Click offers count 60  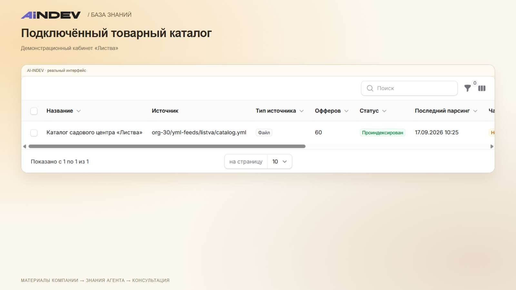318,132
